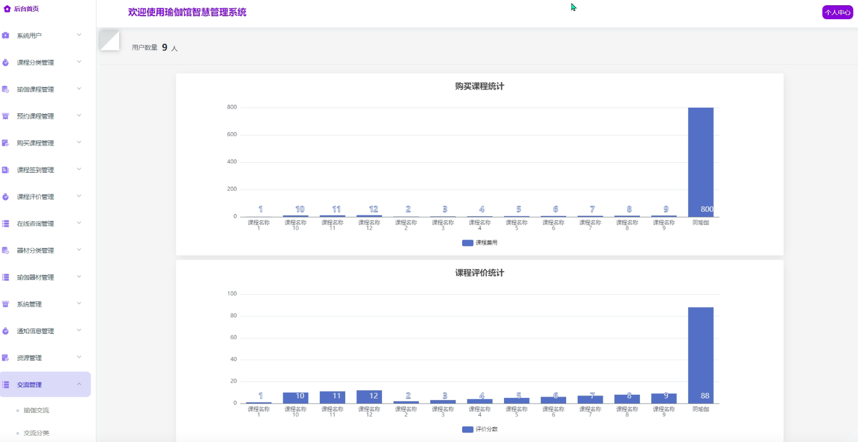Image resolution: width=858 pixels, height=442 pixels.
Task: Click the icon beside 课程签到管理
Action: (x=5, y=170)
